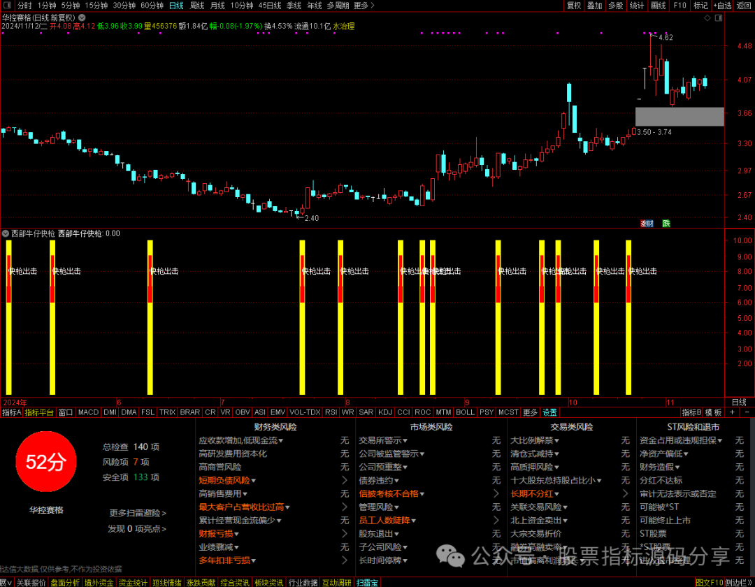Screen dimensions: 755x587
Task: Open the 多股 multi-stock view
Action: click(616, 6)
